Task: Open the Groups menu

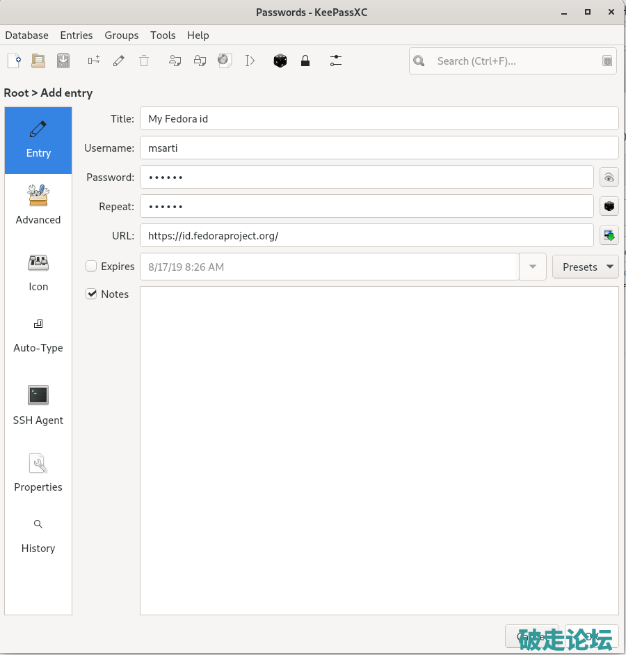Action: tap(122, 35)
